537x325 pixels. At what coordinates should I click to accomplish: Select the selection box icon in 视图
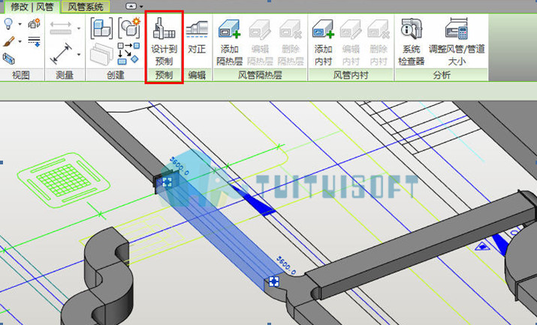coord(8,59)
